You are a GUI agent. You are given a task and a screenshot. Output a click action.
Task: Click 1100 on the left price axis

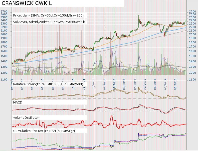coord(4,79)
